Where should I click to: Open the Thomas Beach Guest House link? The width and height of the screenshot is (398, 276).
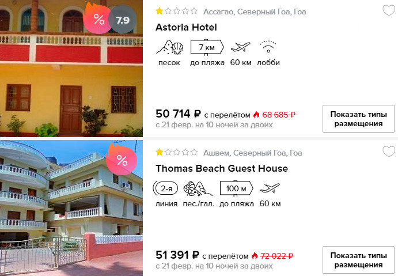[x=222, y=168]
